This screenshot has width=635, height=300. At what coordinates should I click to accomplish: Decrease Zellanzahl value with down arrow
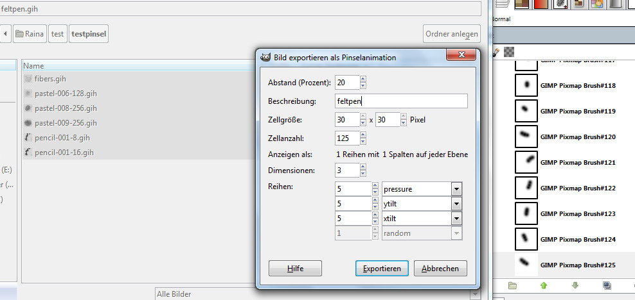363,141
